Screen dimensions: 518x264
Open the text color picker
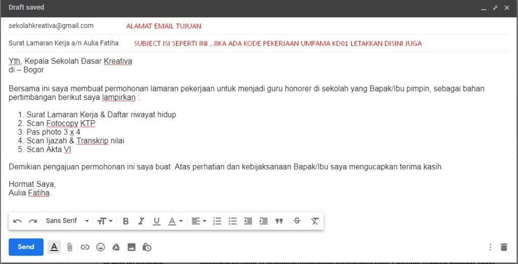(x=176, y=221)
